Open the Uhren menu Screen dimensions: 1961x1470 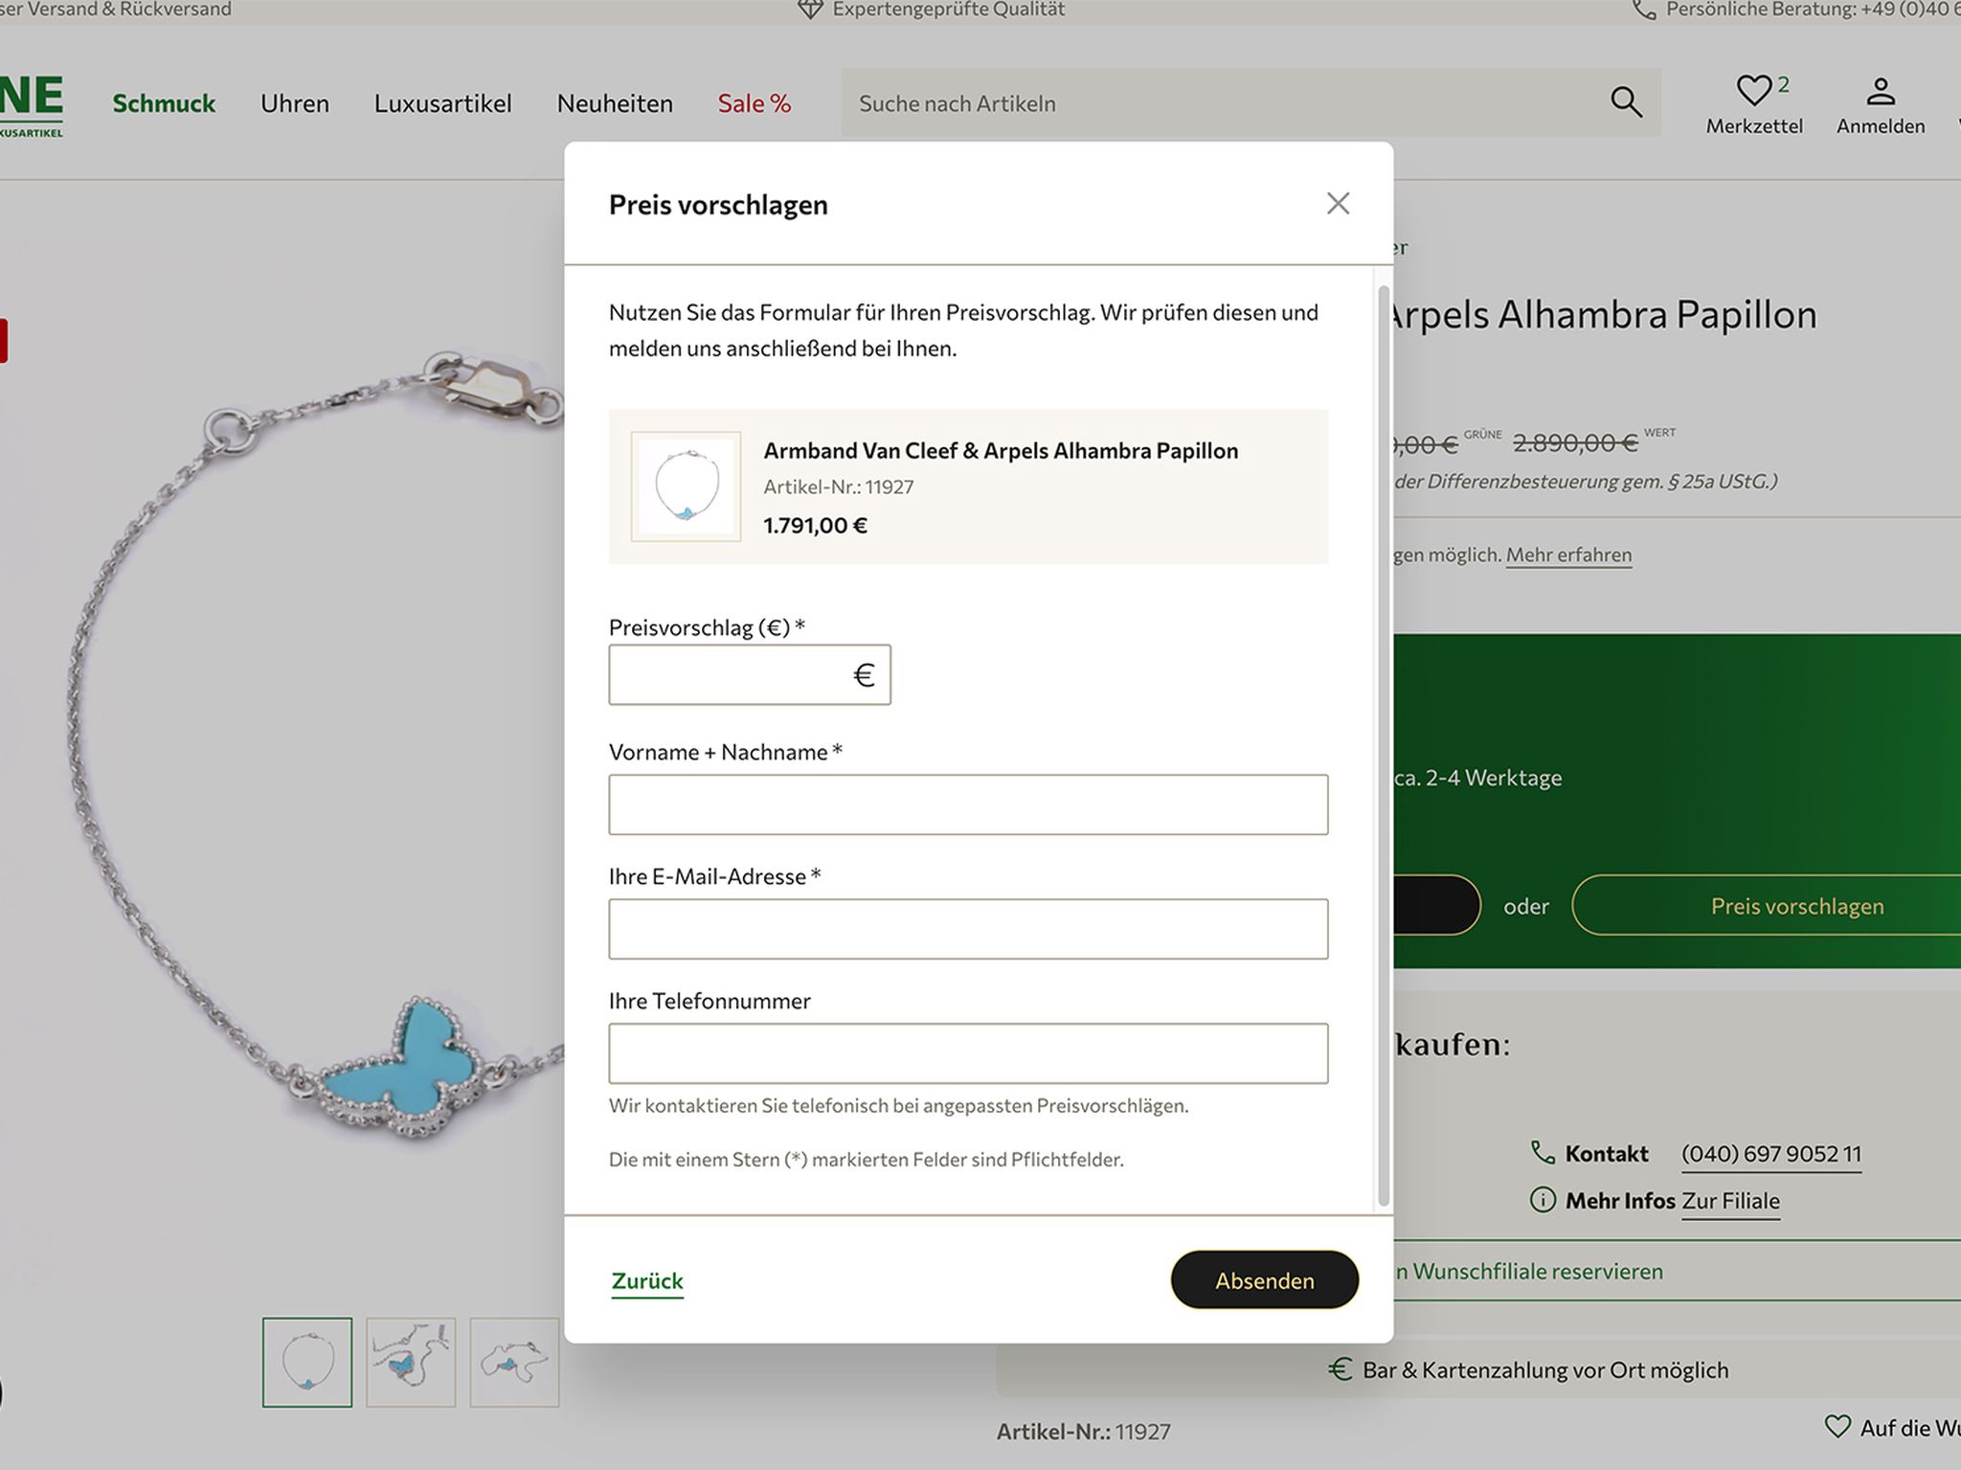click(294, 103)
